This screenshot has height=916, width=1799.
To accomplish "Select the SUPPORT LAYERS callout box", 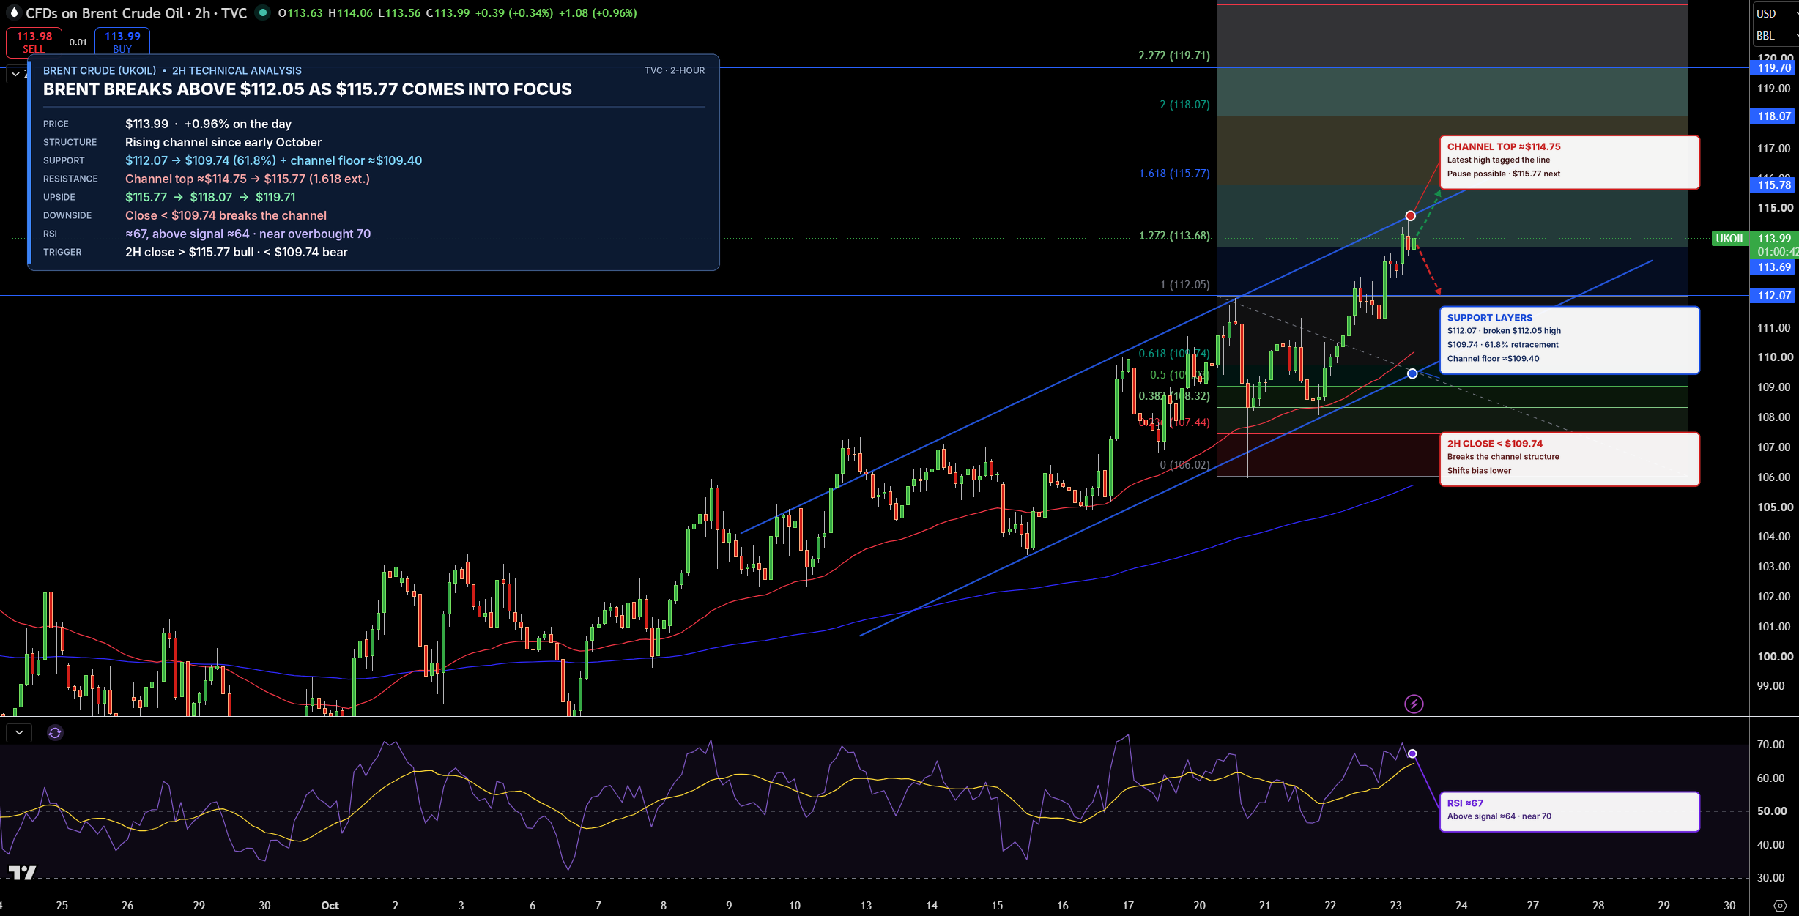I will (1569, 340).
